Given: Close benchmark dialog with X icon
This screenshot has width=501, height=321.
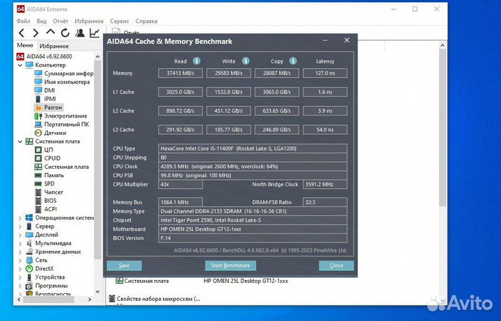Looking at the screenshot, I should [347, 40].
